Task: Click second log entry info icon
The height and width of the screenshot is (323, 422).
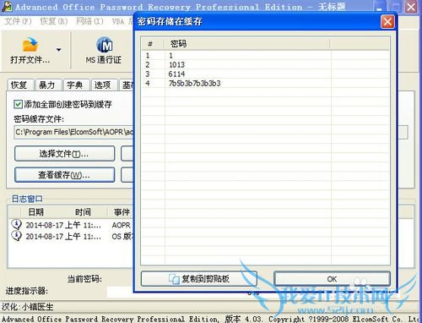Action: coord(16,236)
